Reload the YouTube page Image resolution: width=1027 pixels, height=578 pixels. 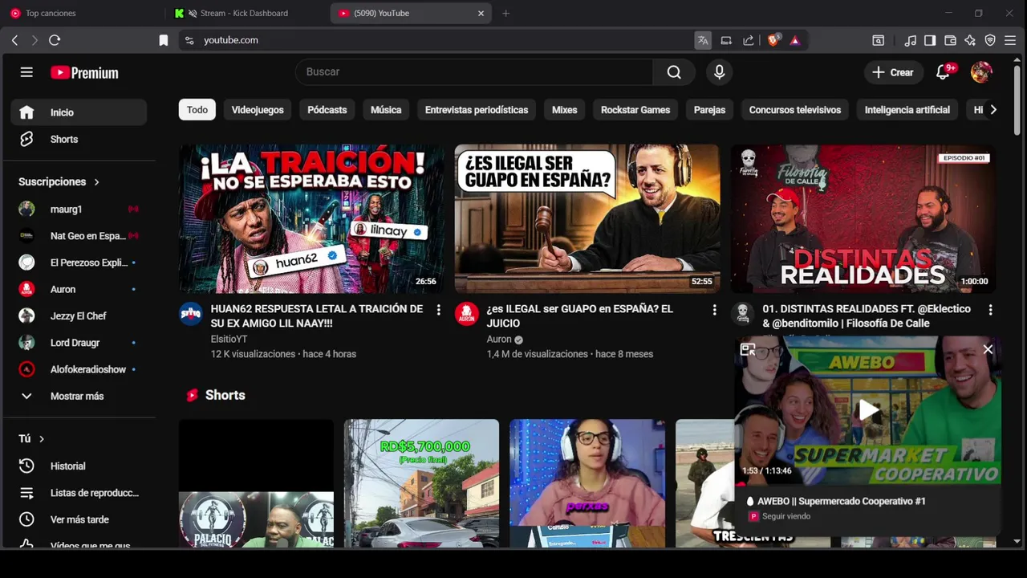pyautogui.click(x=55, y=40)
